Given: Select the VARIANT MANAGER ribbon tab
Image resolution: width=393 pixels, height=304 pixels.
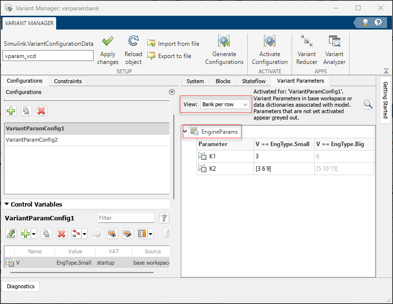Looking at the screenshot, I should click(x=29, y=23).
